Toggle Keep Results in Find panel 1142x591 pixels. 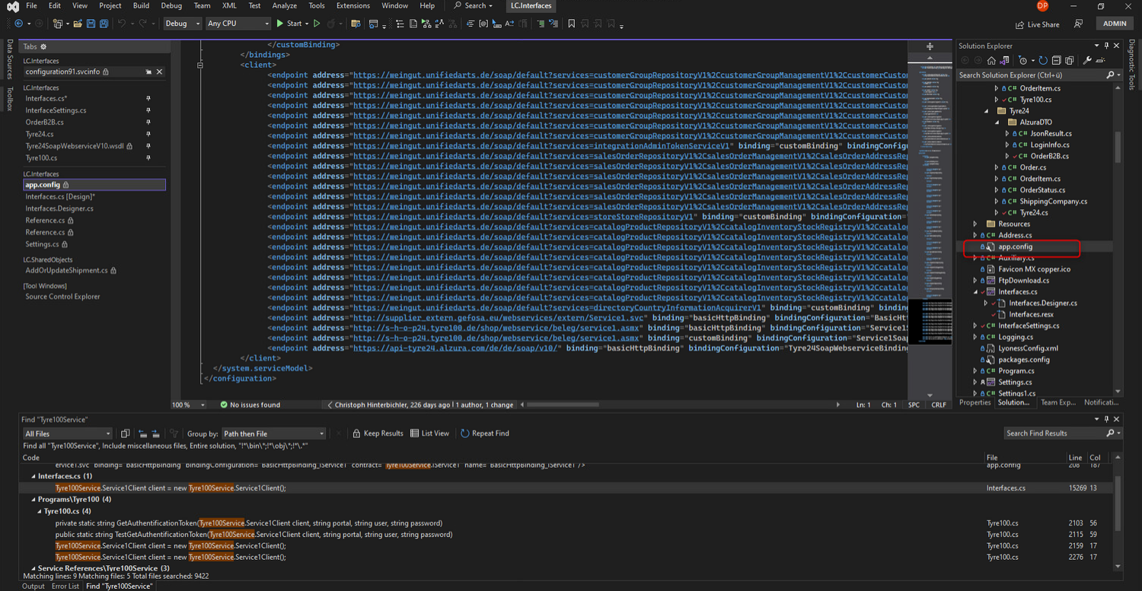tap(378, 434)
